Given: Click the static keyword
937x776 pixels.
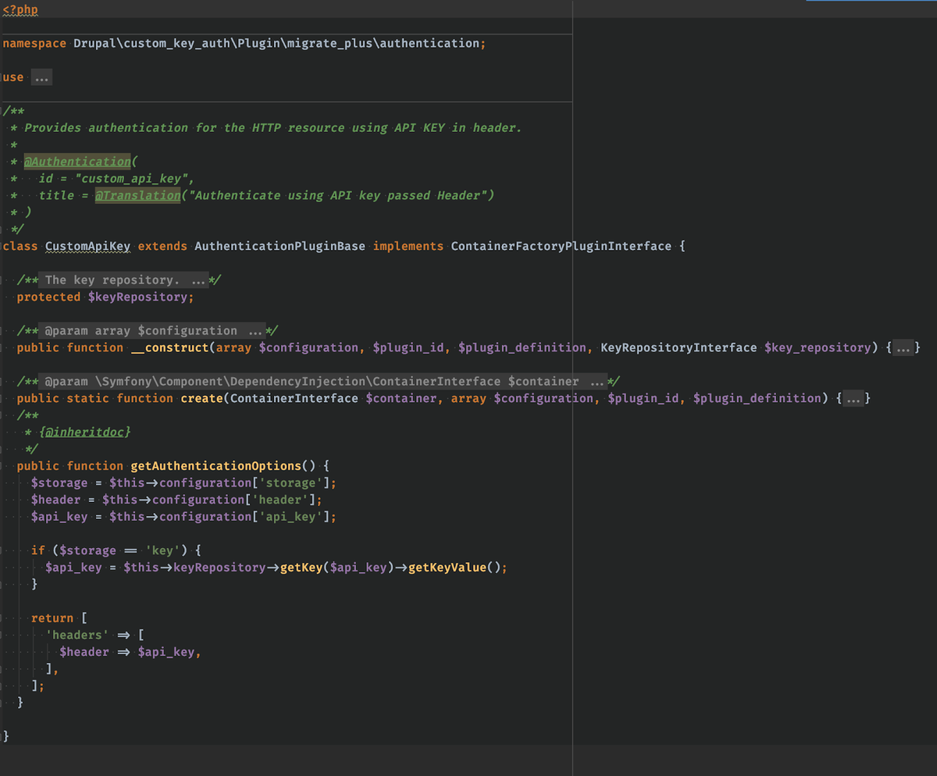Looking at the screenshot, I should click(x=87, y=398).
